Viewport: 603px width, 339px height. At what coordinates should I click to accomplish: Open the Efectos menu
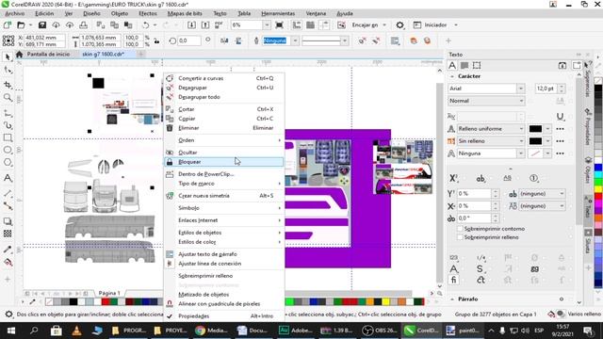148,13
